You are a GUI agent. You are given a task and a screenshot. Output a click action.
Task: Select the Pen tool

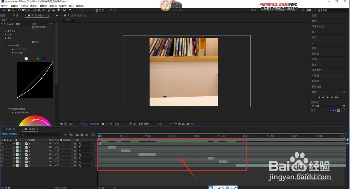pyautogui.click(x=39, y=10)
